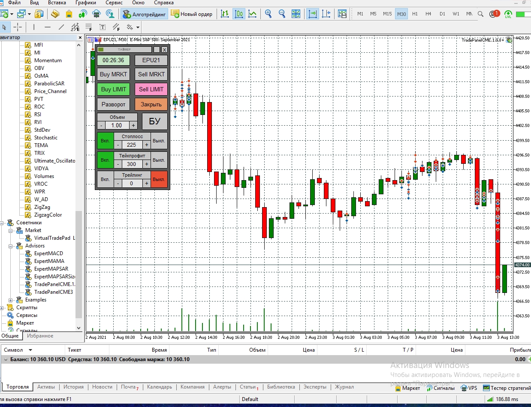Enable Трейлинг with Вкл. button
This screenshot has height=407, width=531.
pyautogui.click(x=105, y=179)
